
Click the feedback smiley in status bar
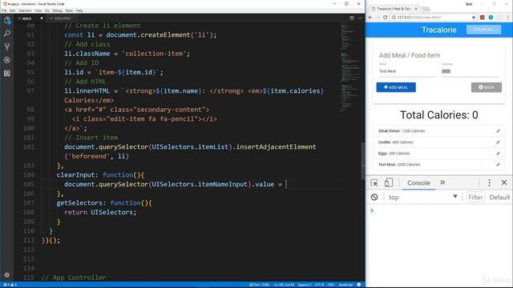[x=359, y=285]
